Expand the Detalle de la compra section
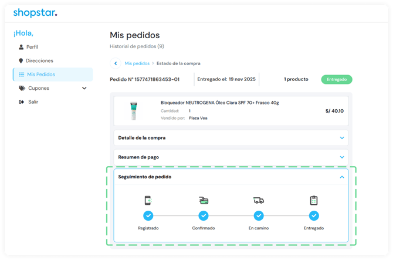The height and width of the screenshot is (260, 393). pyautogui.click(x=342, y=138)
